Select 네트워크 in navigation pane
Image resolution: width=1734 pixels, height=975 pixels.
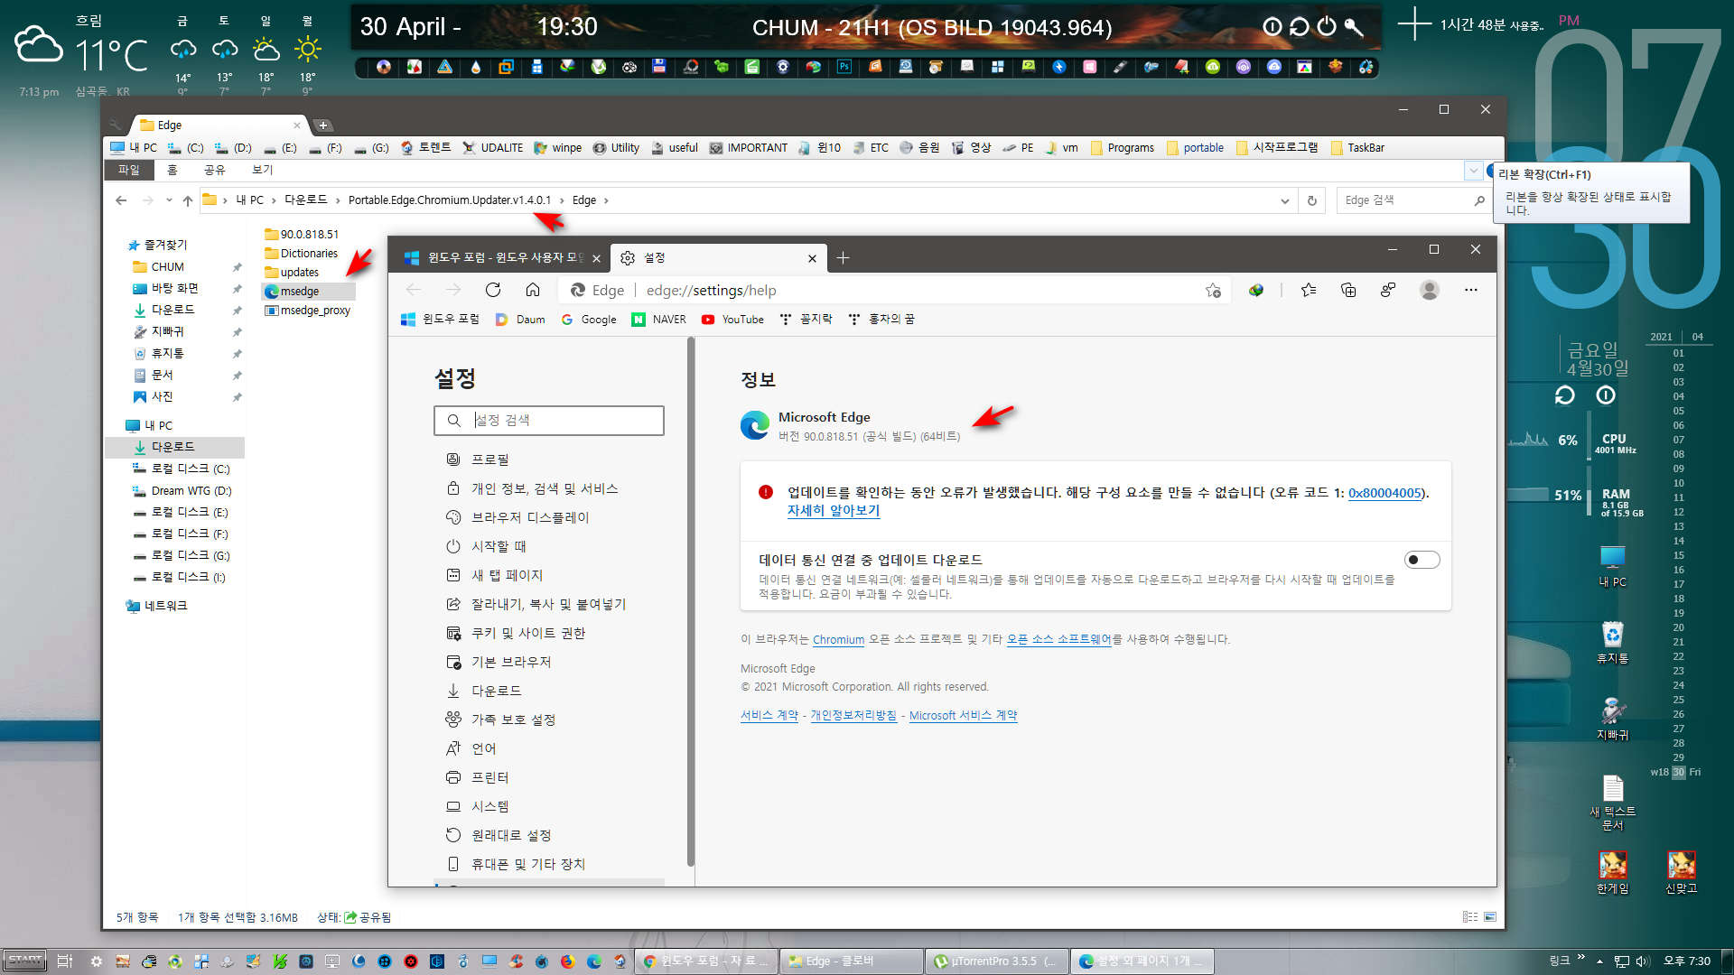pyautogui.click(x=157, y=606)
